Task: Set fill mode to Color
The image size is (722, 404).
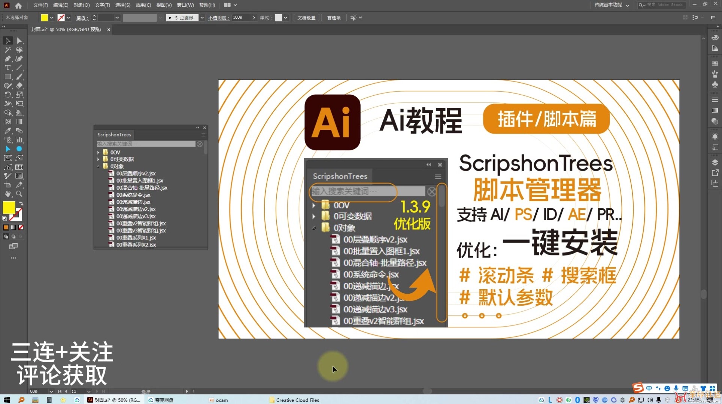Action: [6, 227]
